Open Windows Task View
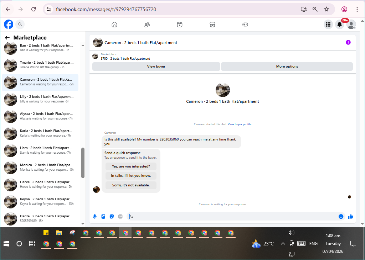 [32, 244]
